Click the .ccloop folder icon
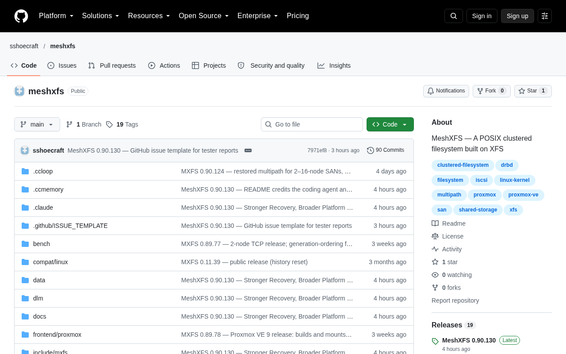 (x=25, y=171)
